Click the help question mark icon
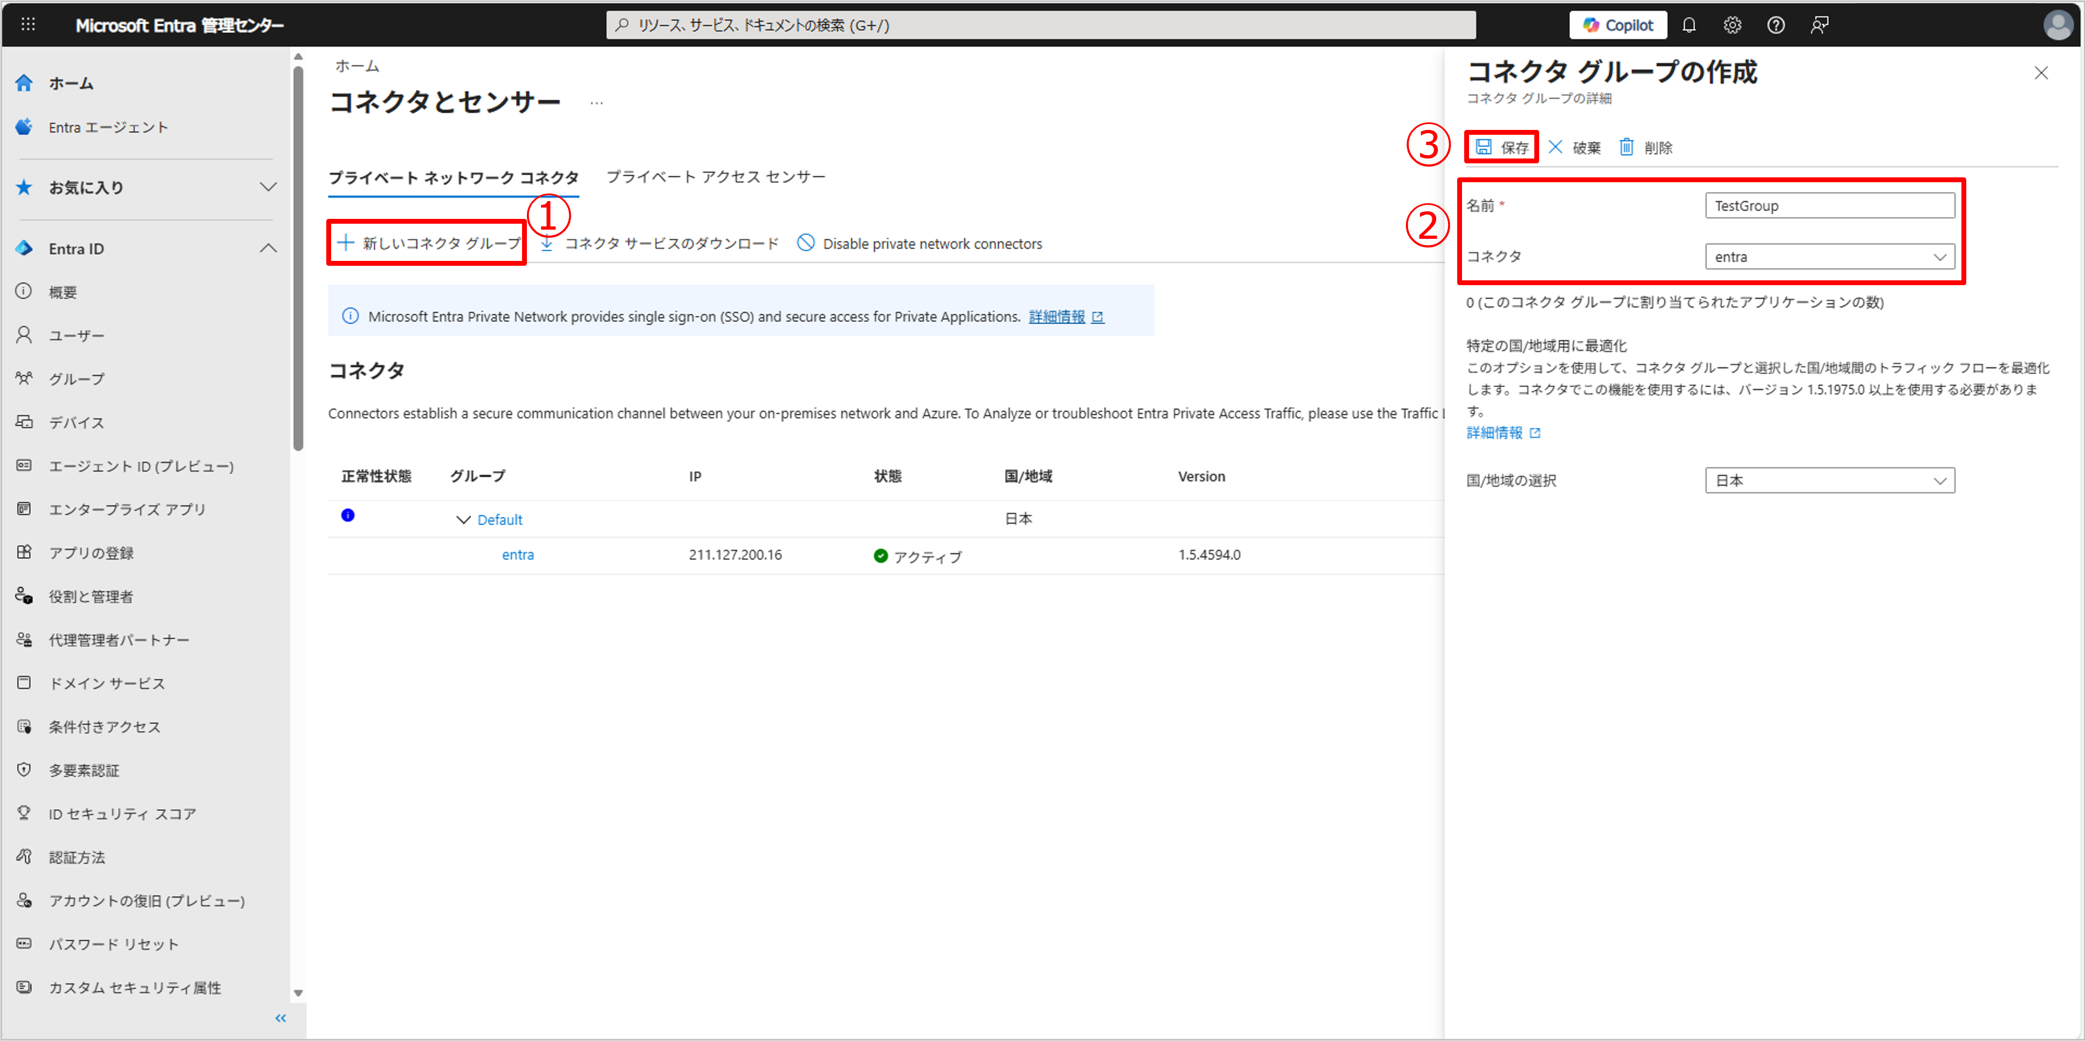Screen dimensions: 2086x1041 (1776, 25)
